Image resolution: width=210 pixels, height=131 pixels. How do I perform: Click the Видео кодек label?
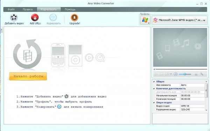click(x=163, y=106)
